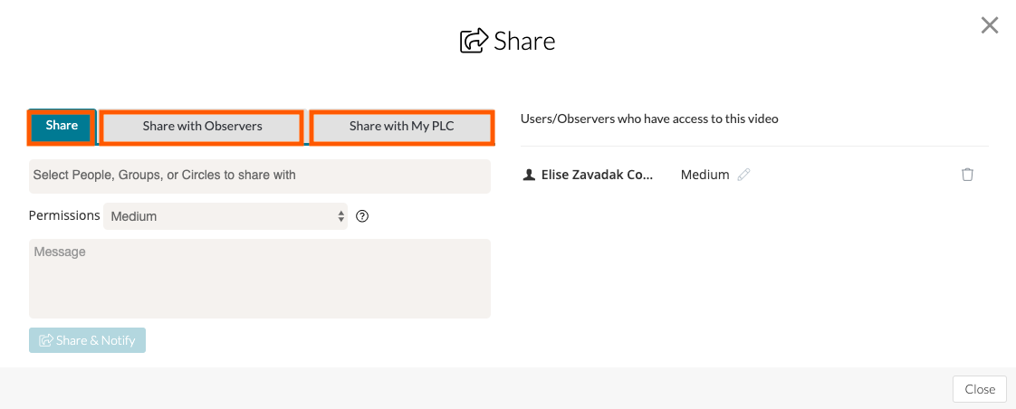This screenshot has width=1016, height=409.
Task: Close the dialog with the X icon
Action: 990,25
